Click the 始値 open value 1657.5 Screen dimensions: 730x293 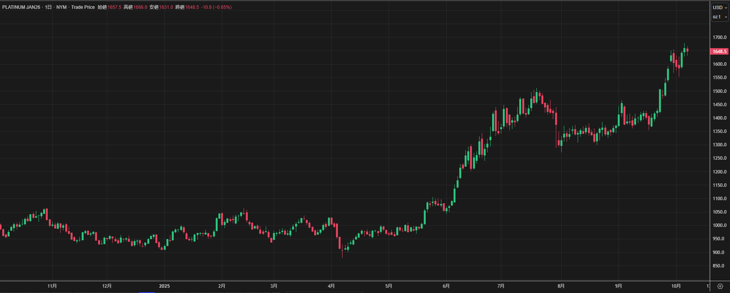pyautogui.click(x=115, y=7)
